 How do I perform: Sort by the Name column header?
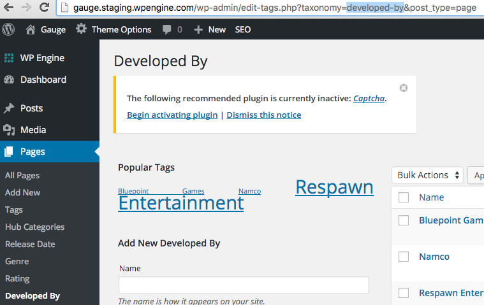point(432,197)
